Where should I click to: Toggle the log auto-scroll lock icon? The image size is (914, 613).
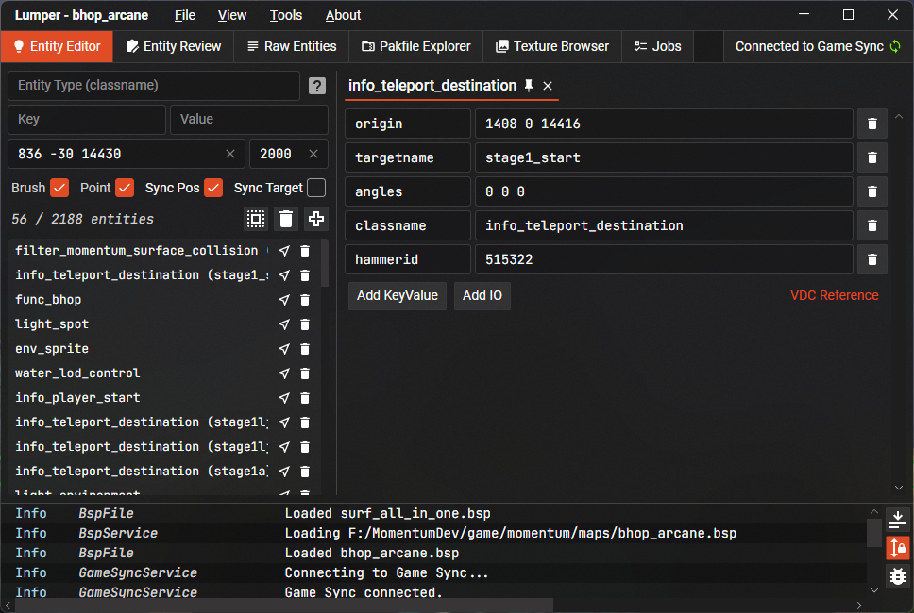898,548
